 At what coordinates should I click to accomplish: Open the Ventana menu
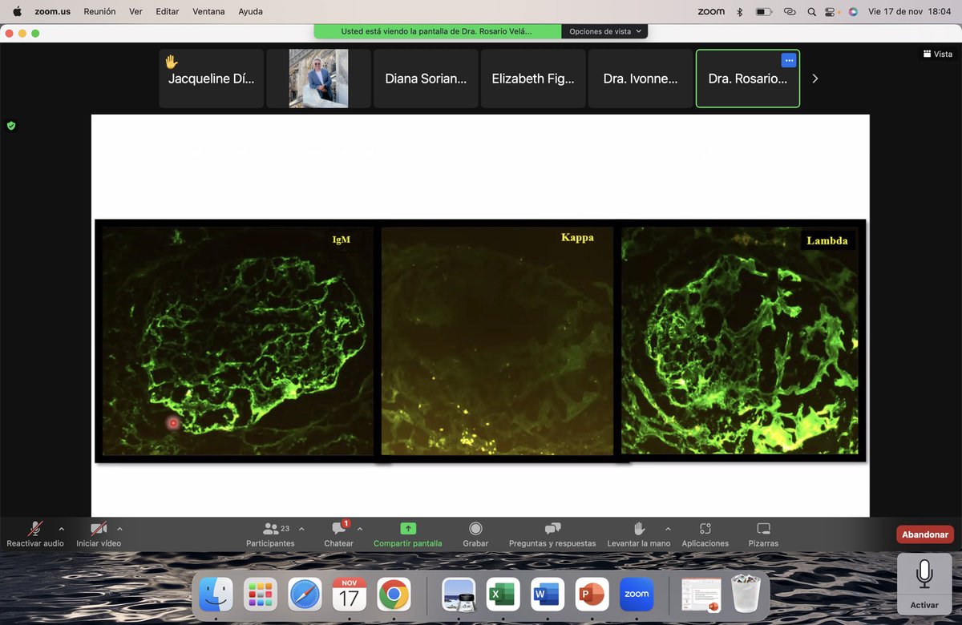208,11
